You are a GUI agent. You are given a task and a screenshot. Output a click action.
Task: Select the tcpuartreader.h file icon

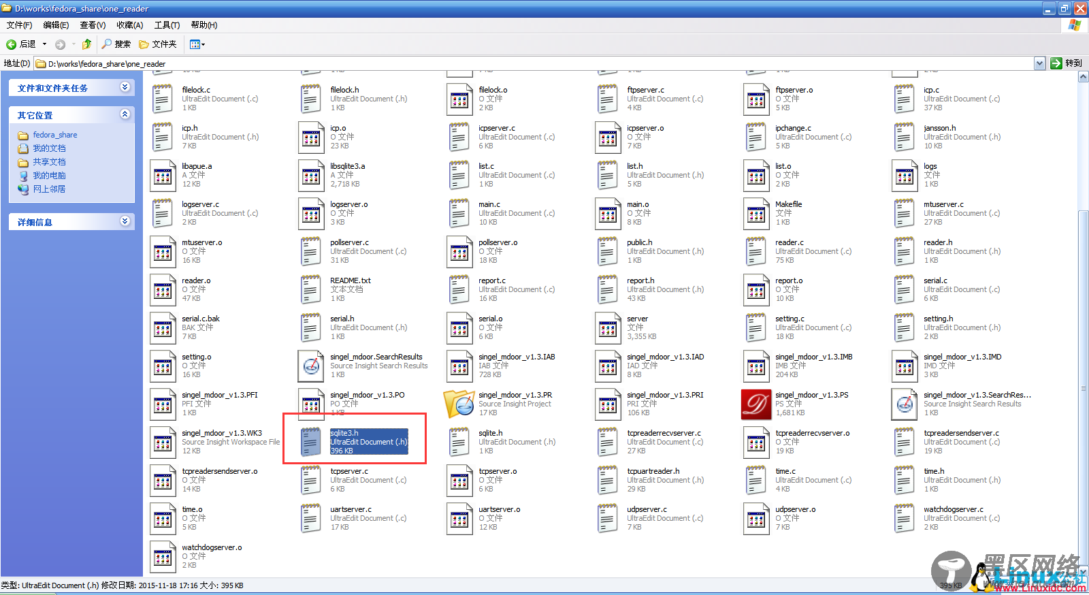[608, 481]
